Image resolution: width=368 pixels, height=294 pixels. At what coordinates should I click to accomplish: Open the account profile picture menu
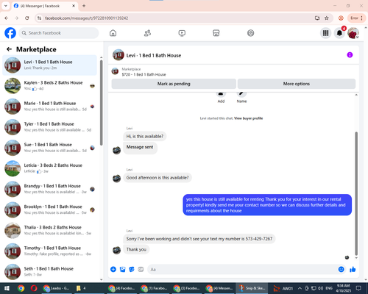pyautogui.click(x=353, y=33)
